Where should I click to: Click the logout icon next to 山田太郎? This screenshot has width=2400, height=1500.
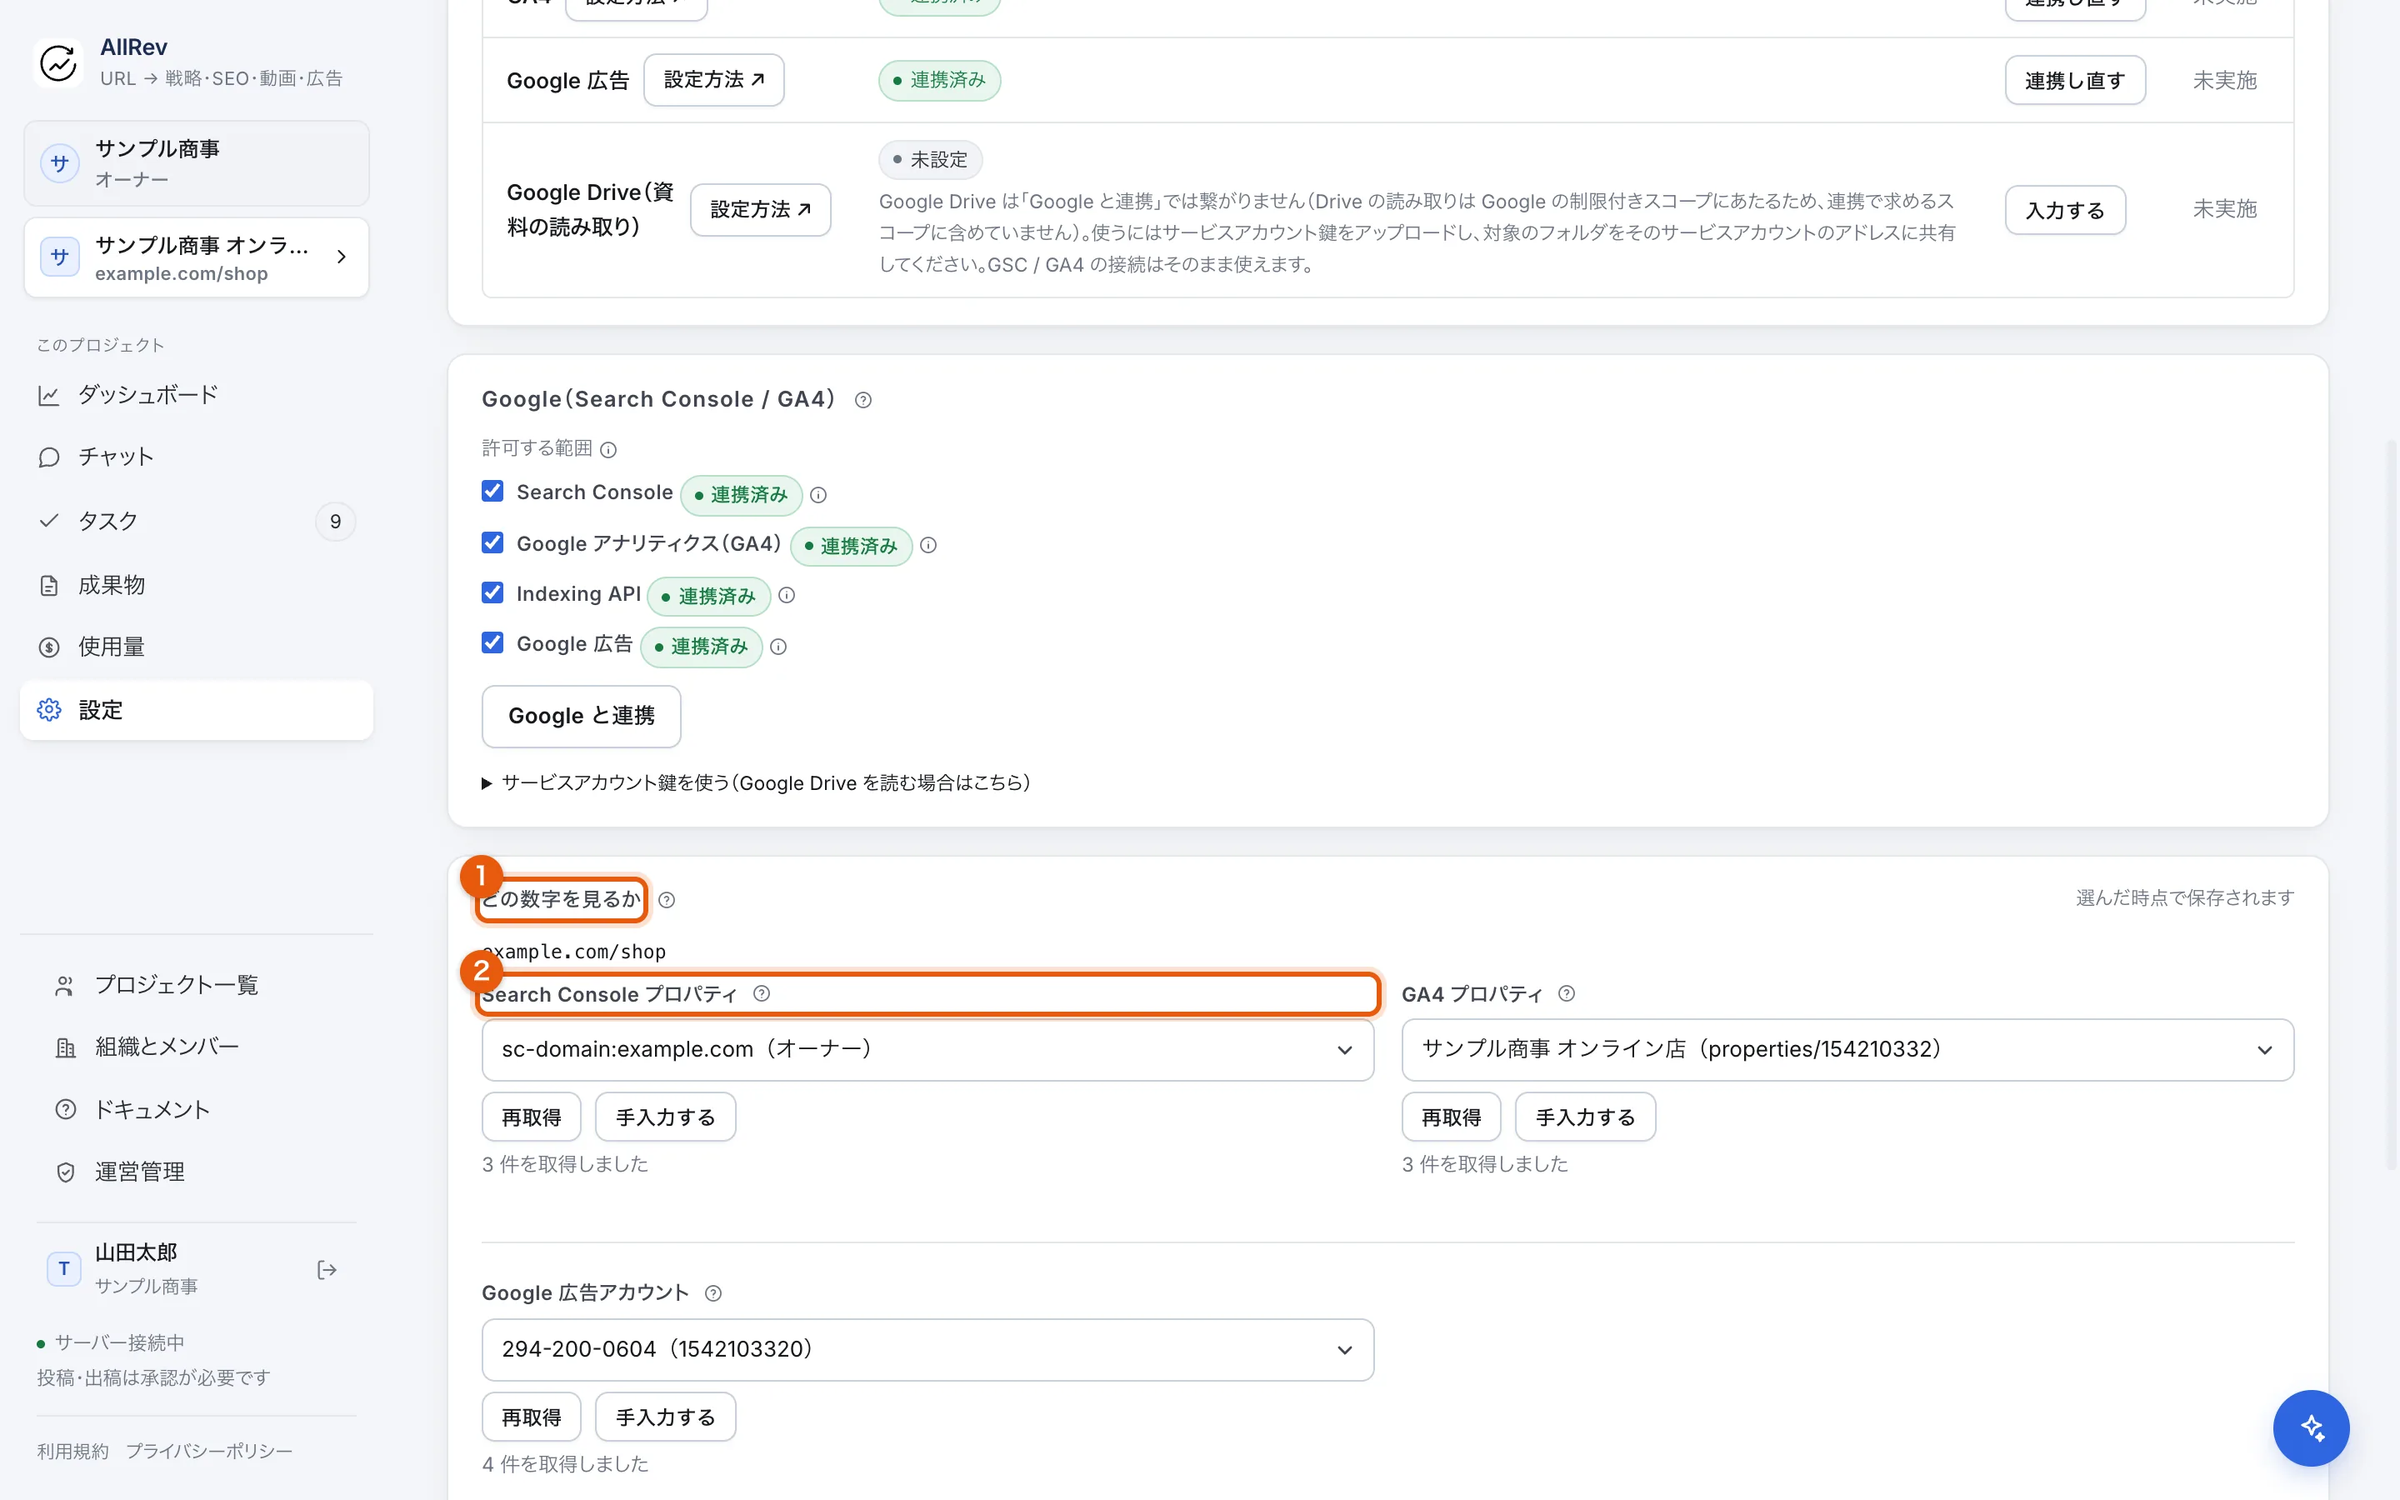coord(327,1270)
